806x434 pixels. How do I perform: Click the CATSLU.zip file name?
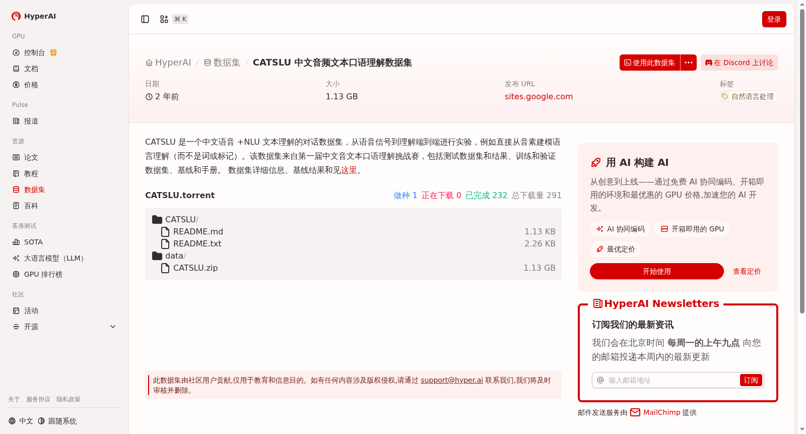pos(195,268)
